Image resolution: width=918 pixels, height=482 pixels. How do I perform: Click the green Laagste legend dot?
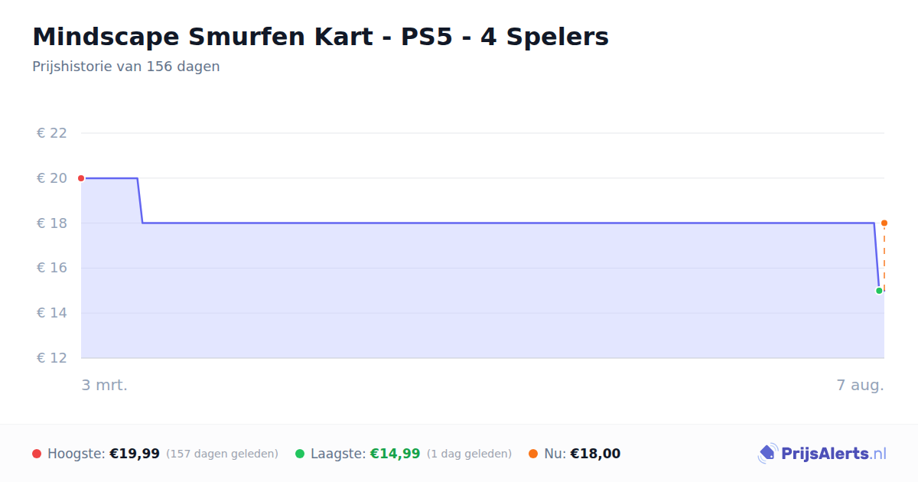coord(300,454)
